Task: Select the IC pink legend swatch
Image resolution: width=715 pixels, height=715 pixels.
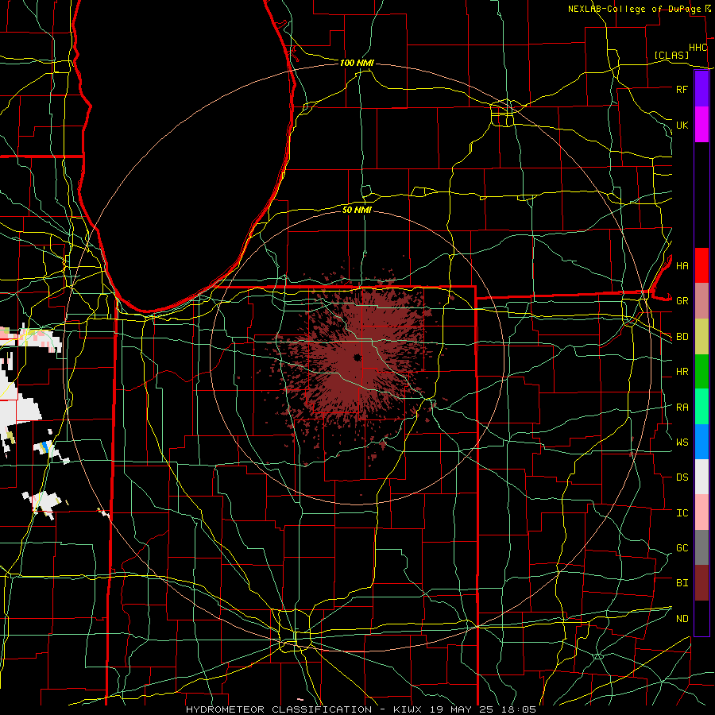Action: 701,512
